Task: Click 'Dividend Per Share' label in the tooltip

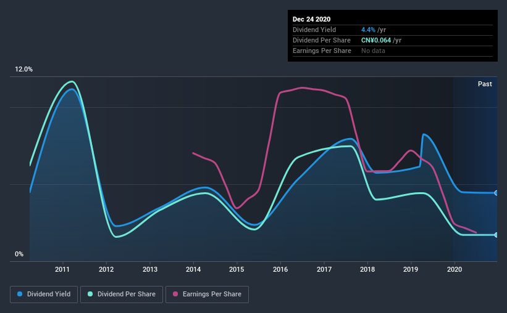Action: coord(321,40)
